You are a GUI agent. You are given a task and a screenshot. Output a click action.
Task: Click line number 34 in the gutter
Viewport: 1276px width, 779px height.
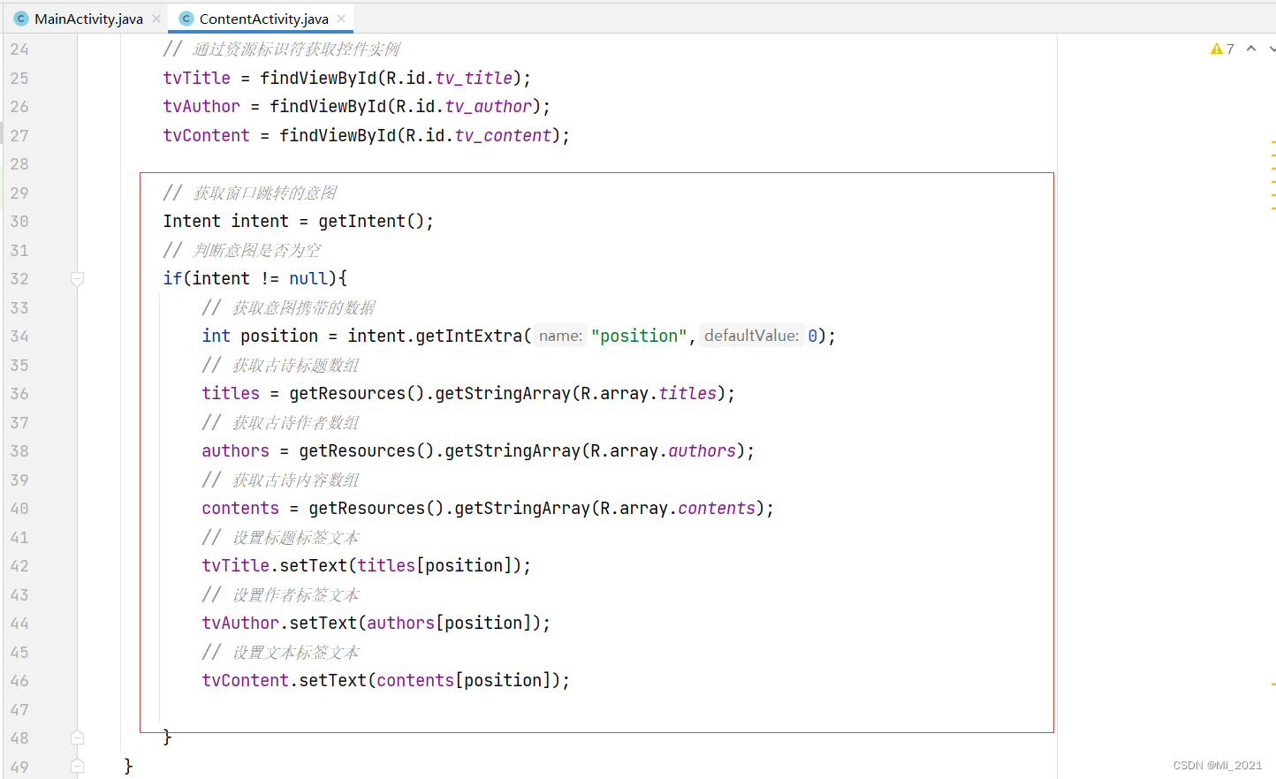(x=19, y=337)
